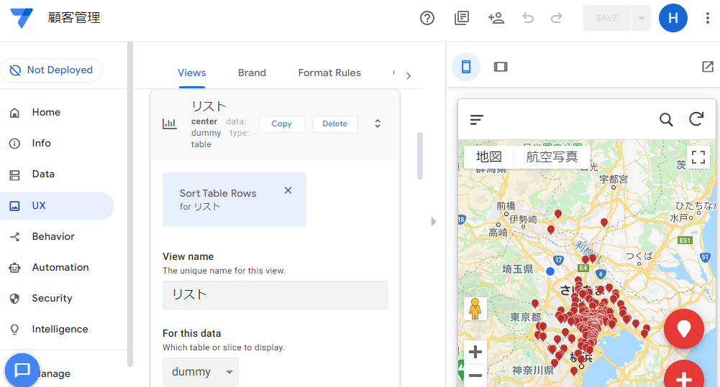Click the Automation robot icon
720x387 pixels.
coord(14,268)
